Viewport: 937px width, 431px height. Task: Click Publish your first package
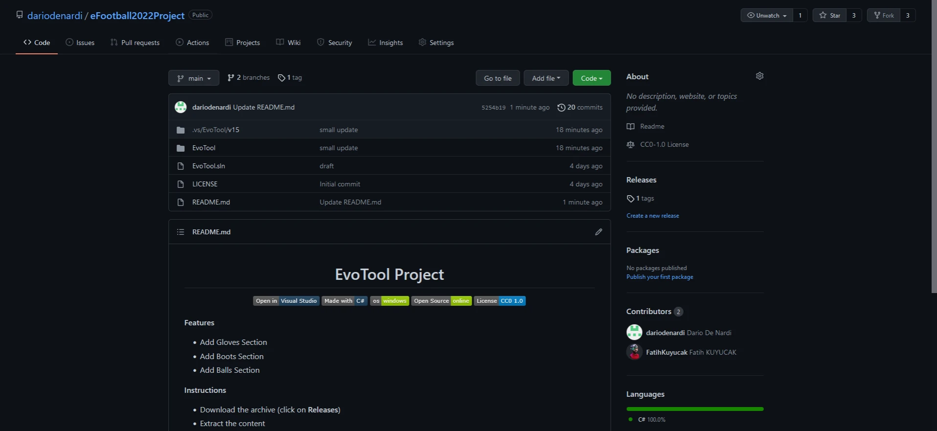(x=660, y=277)
